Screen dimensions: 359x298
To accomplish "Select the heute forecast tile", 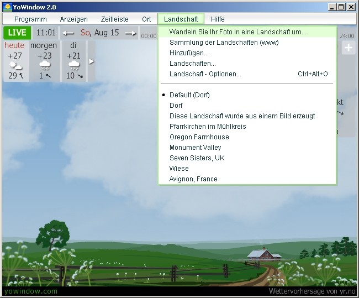I will coord(15,61).
